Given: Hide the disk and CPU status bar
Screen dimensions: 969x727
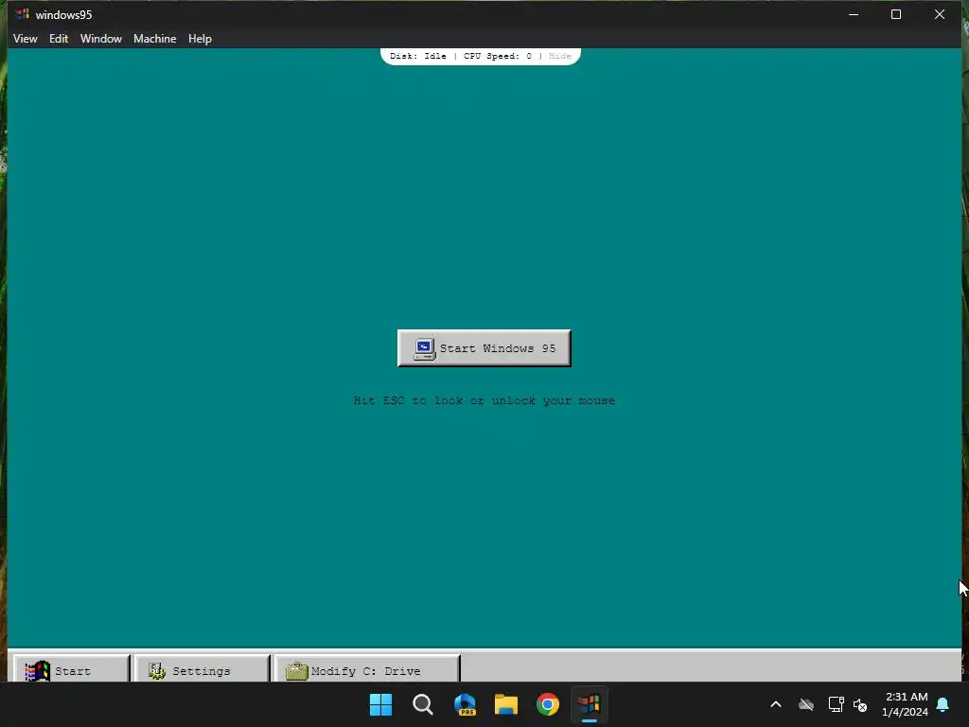Looking at the screenshot, I should point(560,56).
